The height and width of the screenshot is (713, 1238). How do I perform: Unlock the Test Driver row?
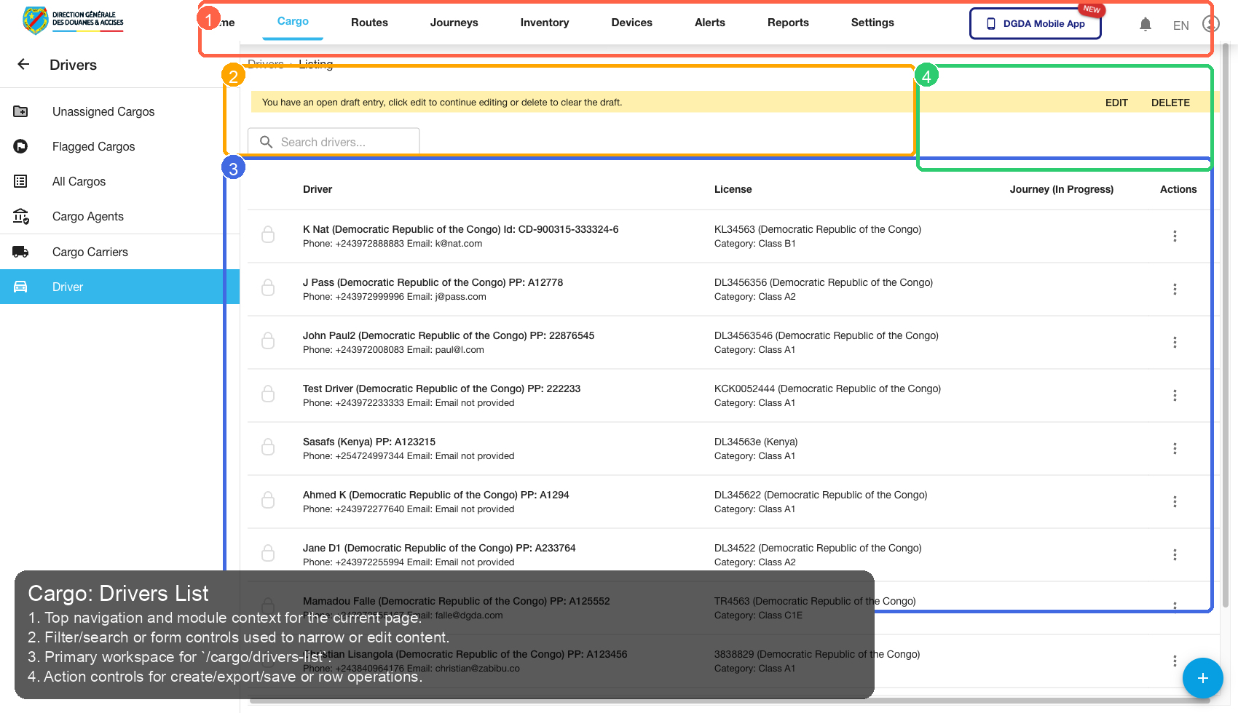pos(268,394)
